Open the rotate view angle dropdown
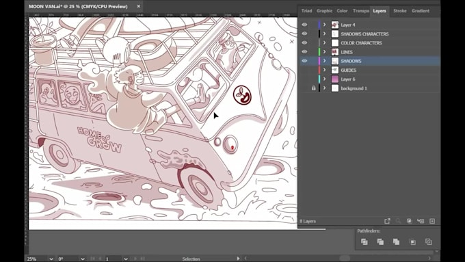 (x=83, y=259)
